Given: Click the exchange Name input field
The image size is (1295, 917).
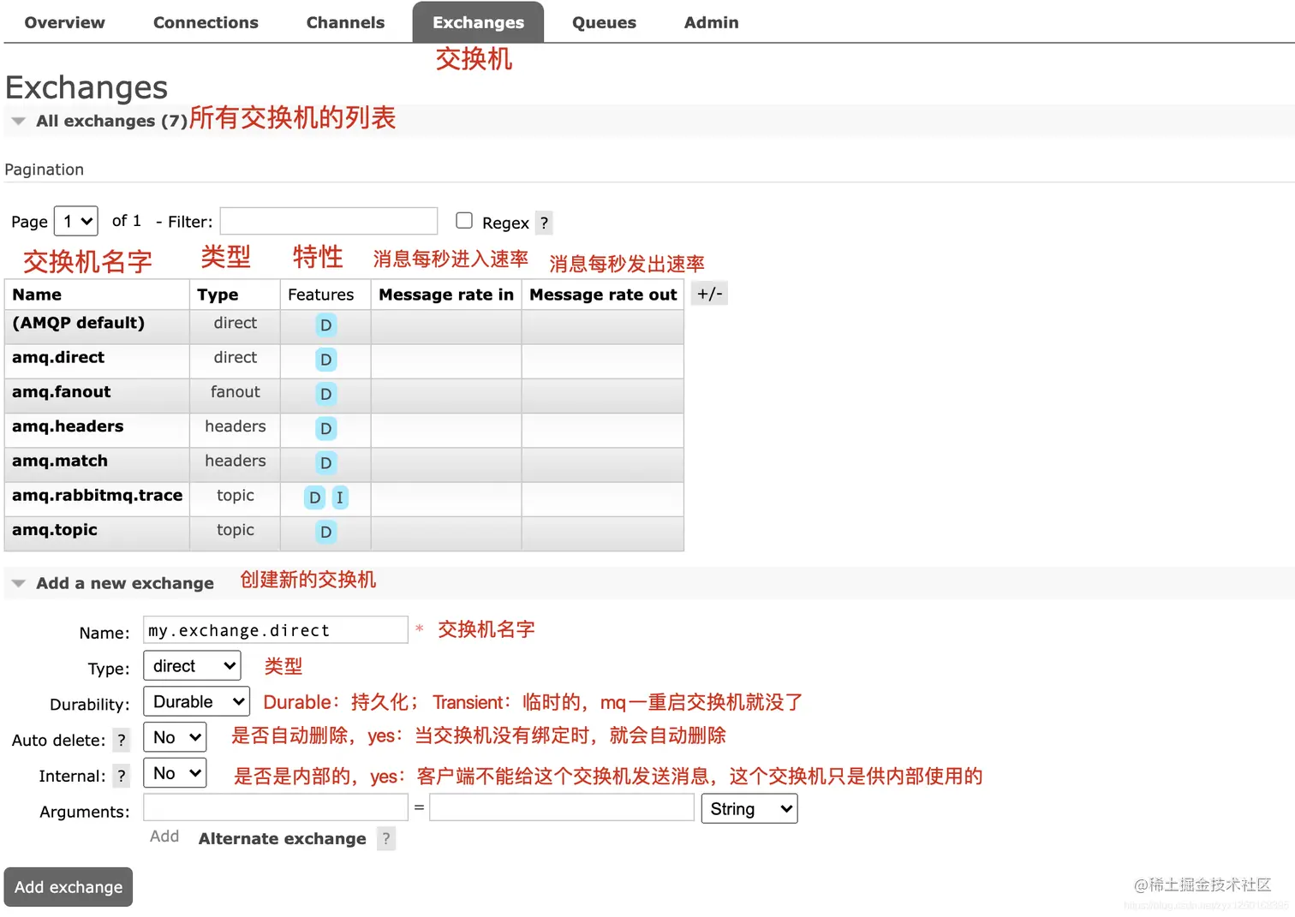Looking at the screenshot, I should pyautogui.click(x=276, y=630).
